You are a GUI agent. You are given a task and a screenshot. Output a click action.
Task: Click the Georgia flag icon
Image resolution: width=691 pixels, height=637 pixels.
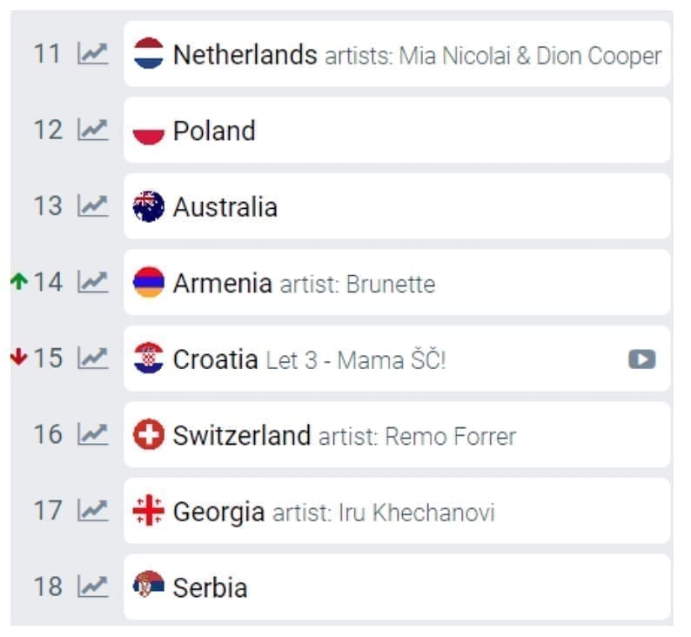pos(149,511)
